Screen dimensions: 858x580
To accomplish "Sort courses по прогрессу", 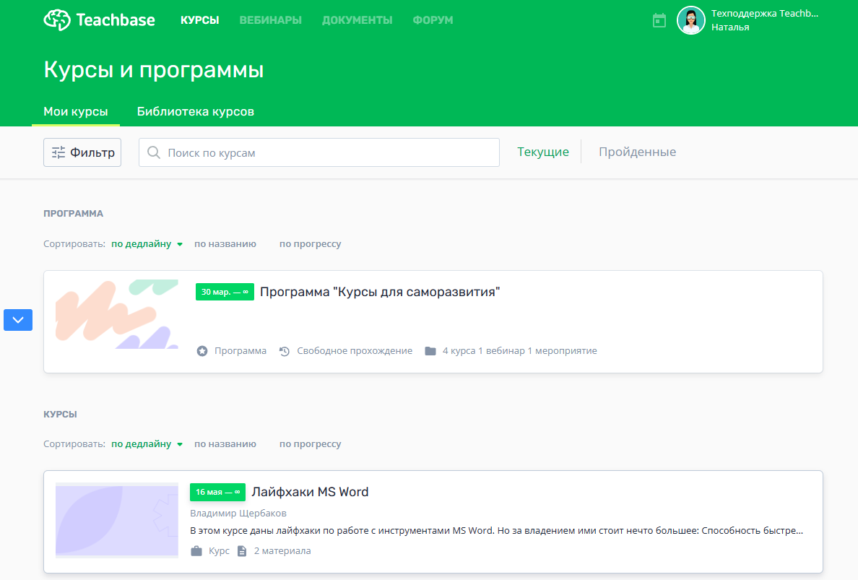I will (311, 443).
